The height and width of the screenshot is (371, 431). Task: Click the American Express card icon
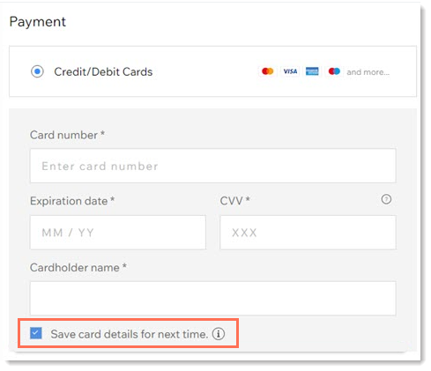tap(312, 71)
